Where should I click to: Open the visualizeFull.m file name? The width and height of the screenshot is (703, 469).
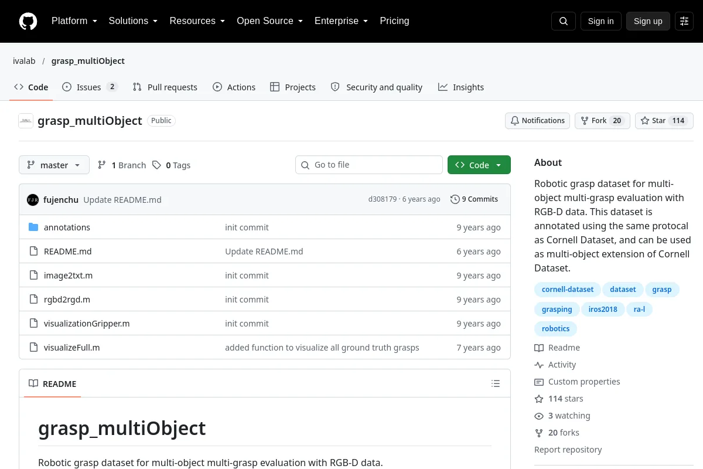click(72, 348)
